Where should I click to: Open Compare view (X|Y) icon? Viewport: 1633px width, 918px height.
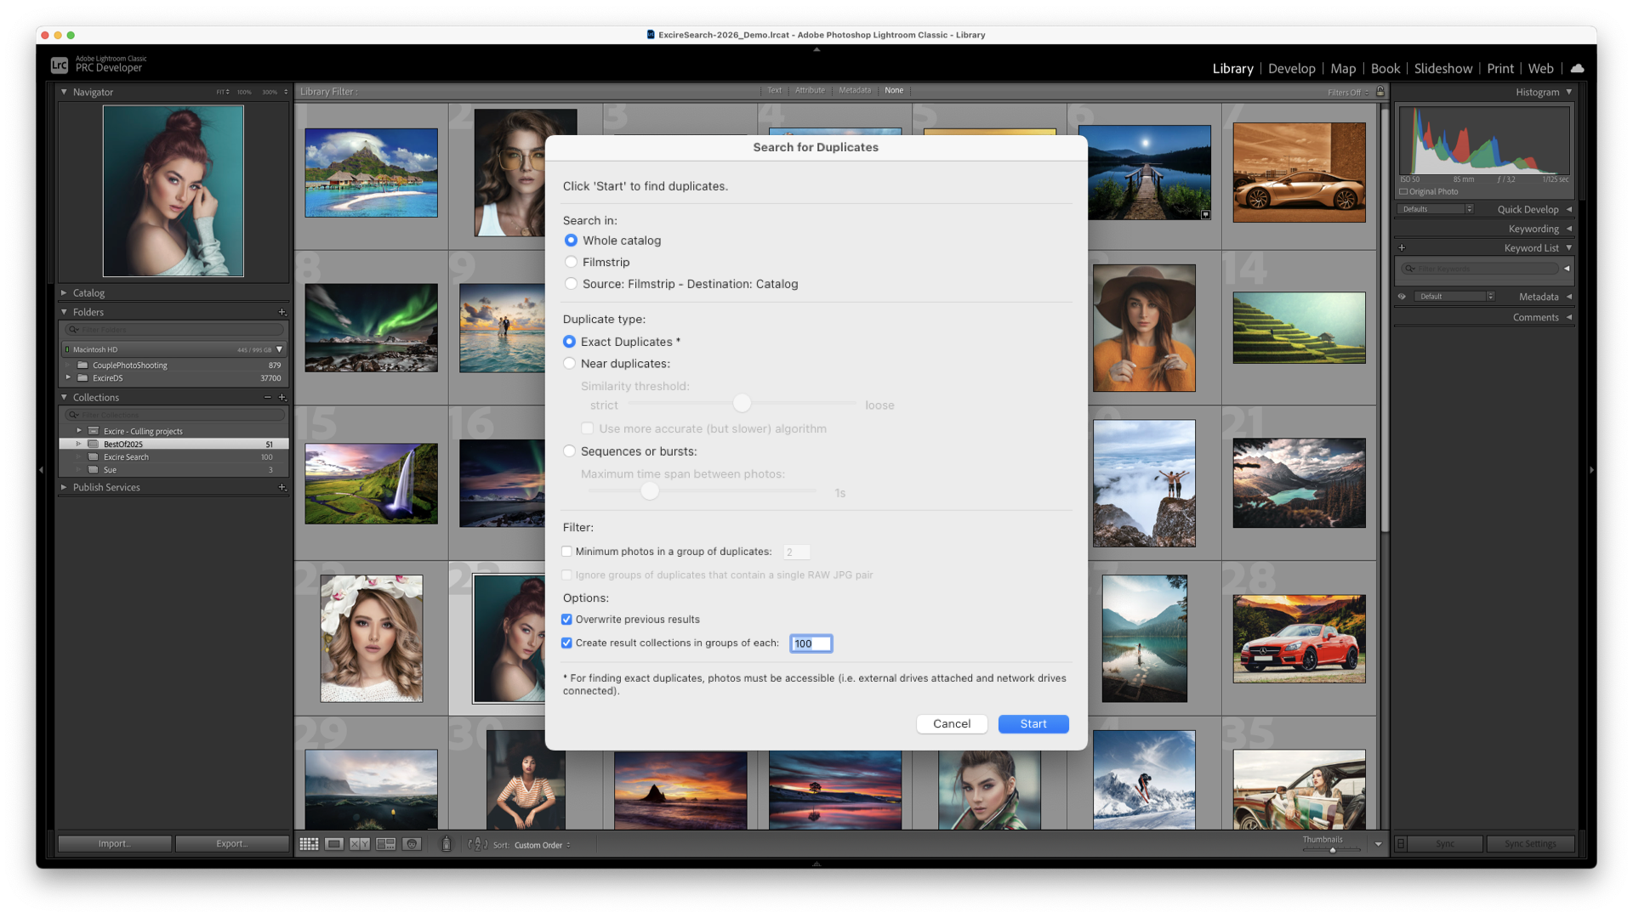(x=360, y=844)
